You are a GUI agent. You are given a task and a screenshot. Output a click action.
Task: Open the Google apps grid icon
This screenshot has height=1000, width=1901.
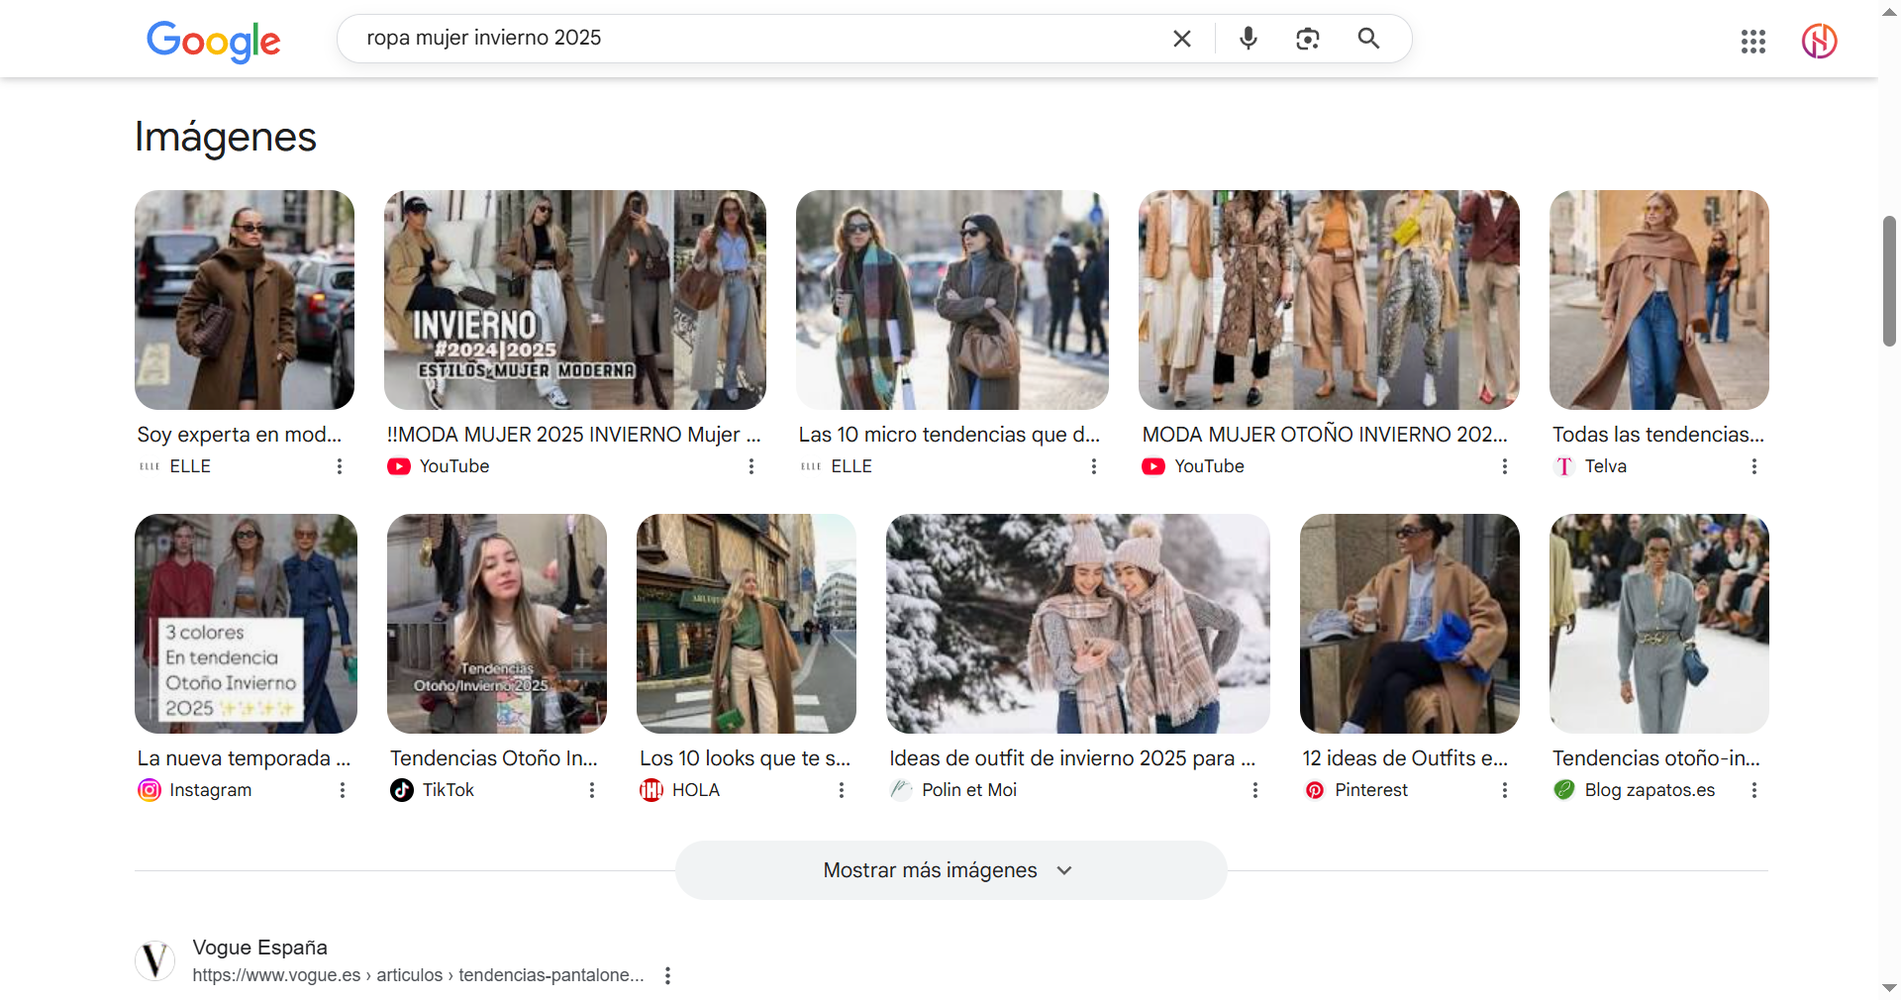coord(1753,41)
